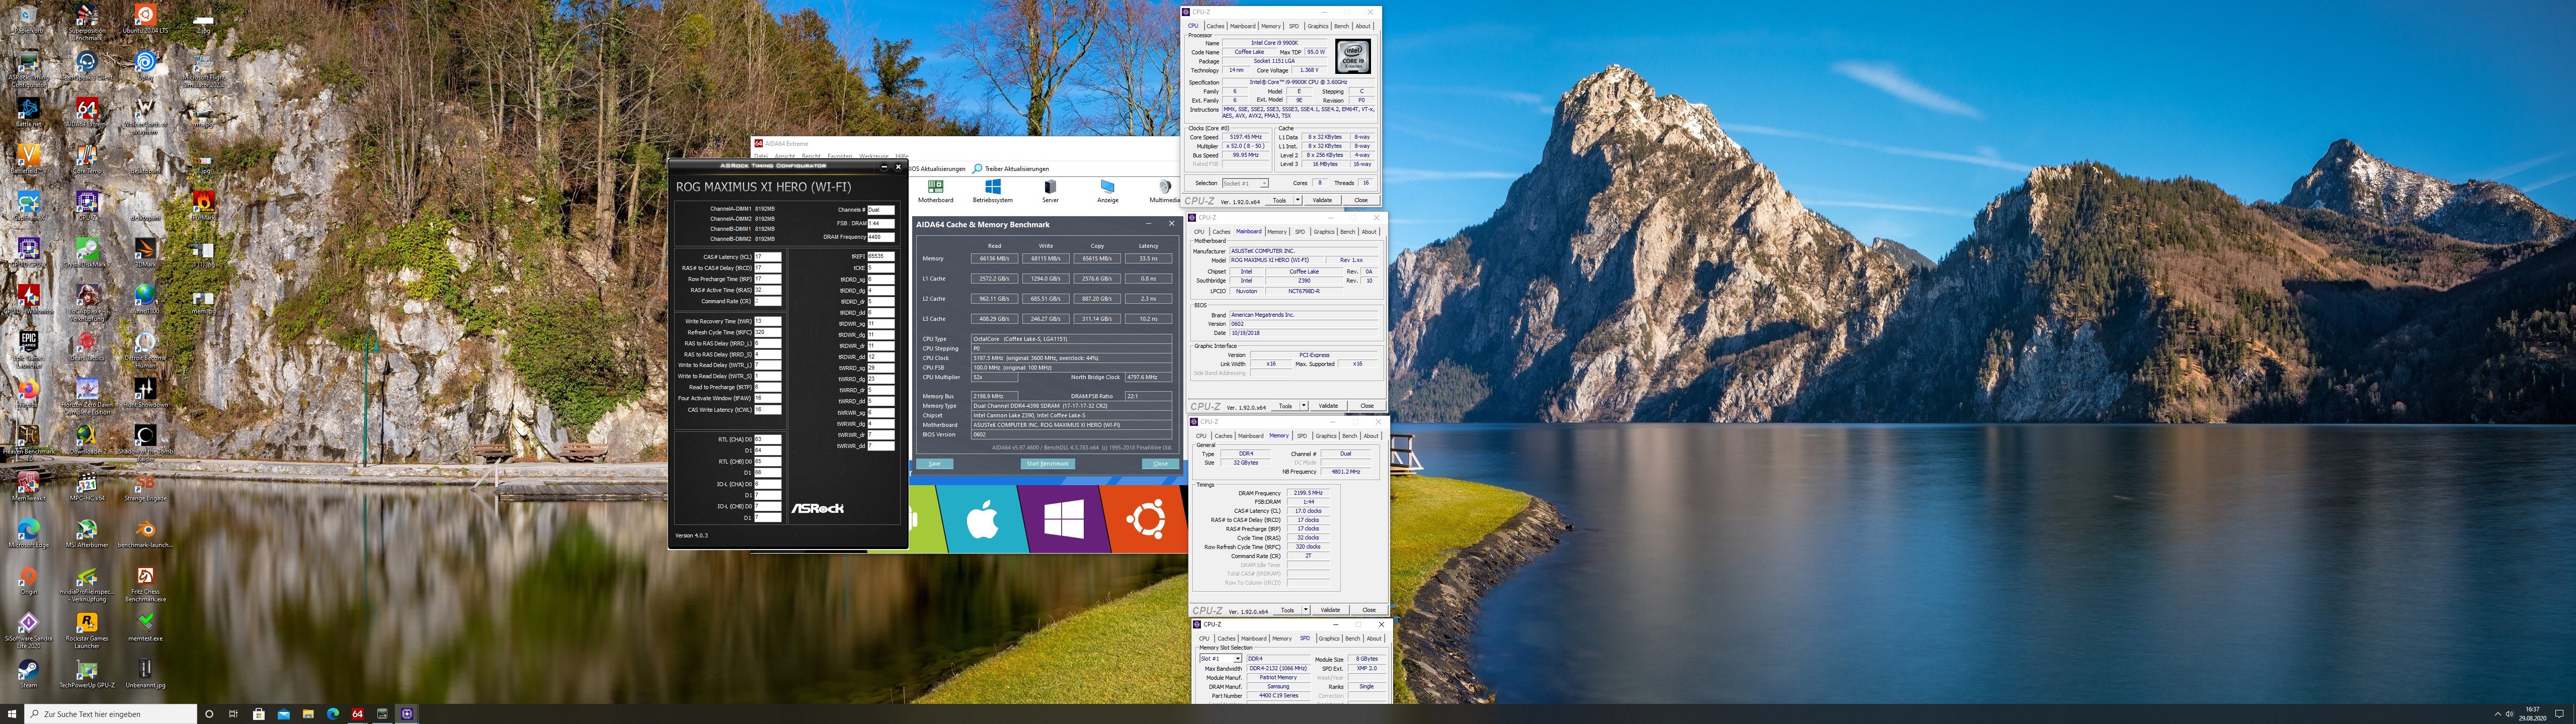The height and width of the screenshot is (724, 2576).
Task: Open the Motherboard category in AIDA64
Action: click(x=935, y=192)
